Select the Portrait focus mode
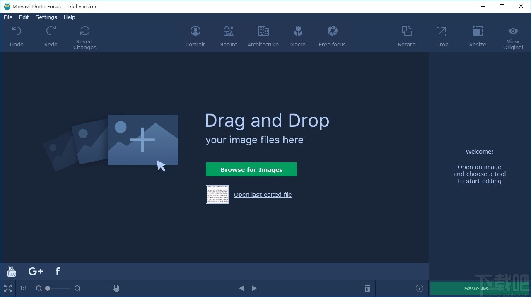Image resolution: width=531 pixels, height=297 pixels. pos(195,31)
